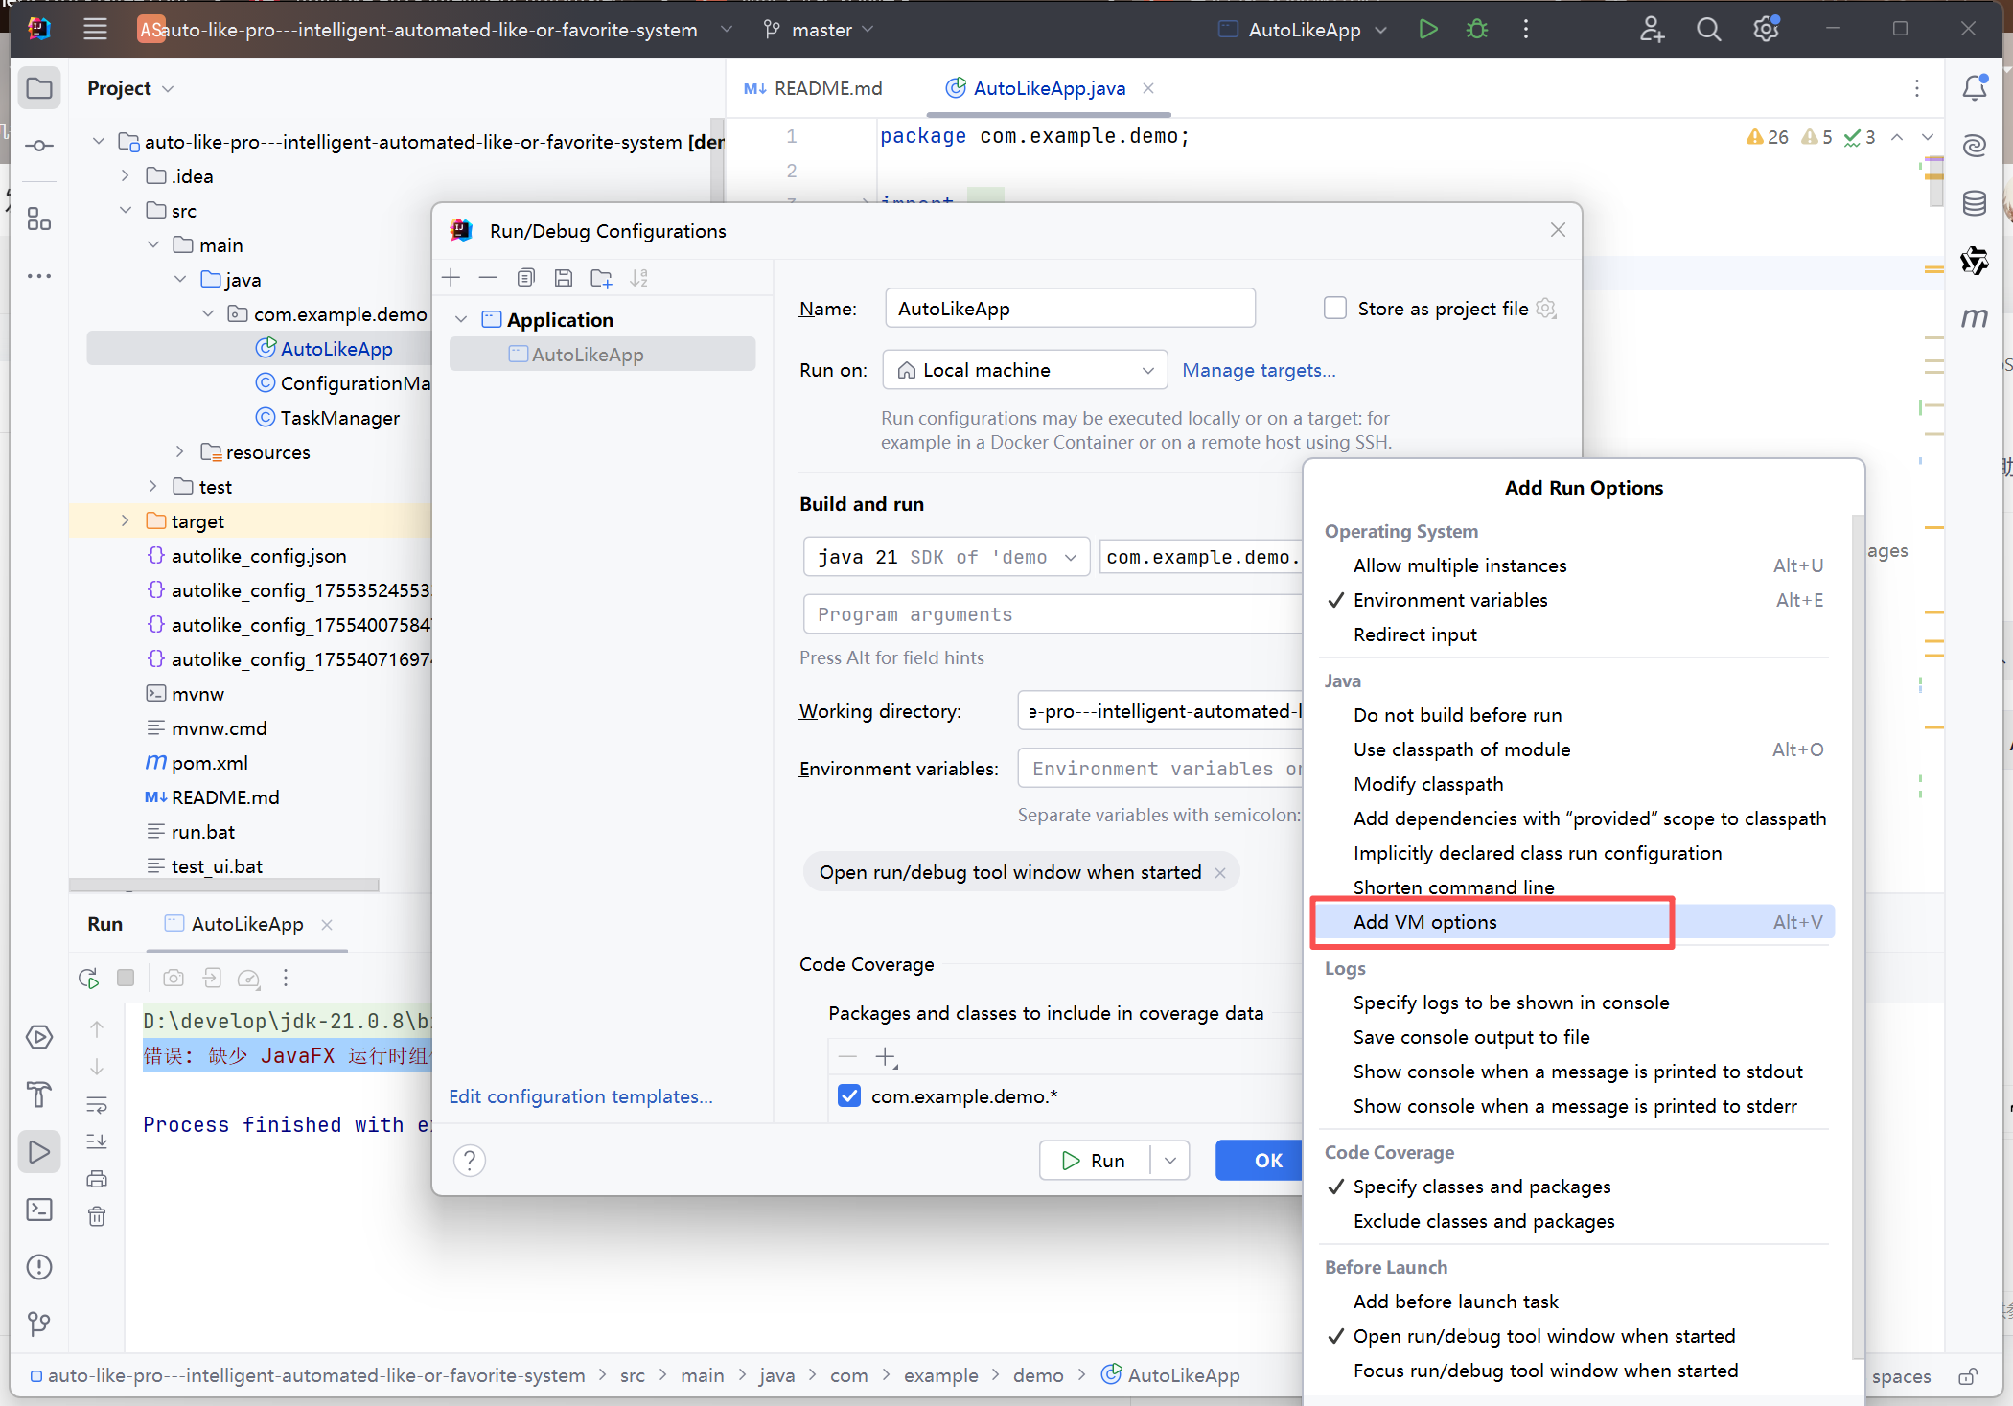2013x1406 pixels.
Task: Click the Debug bug icon in toolbar
Action: 1476,30
